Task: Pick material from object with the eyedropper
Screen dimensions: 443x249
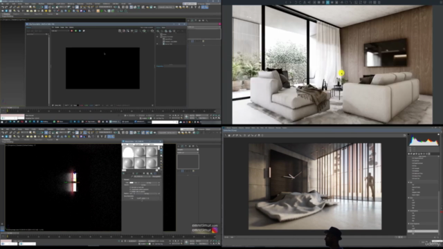Action: coord(132,176)
